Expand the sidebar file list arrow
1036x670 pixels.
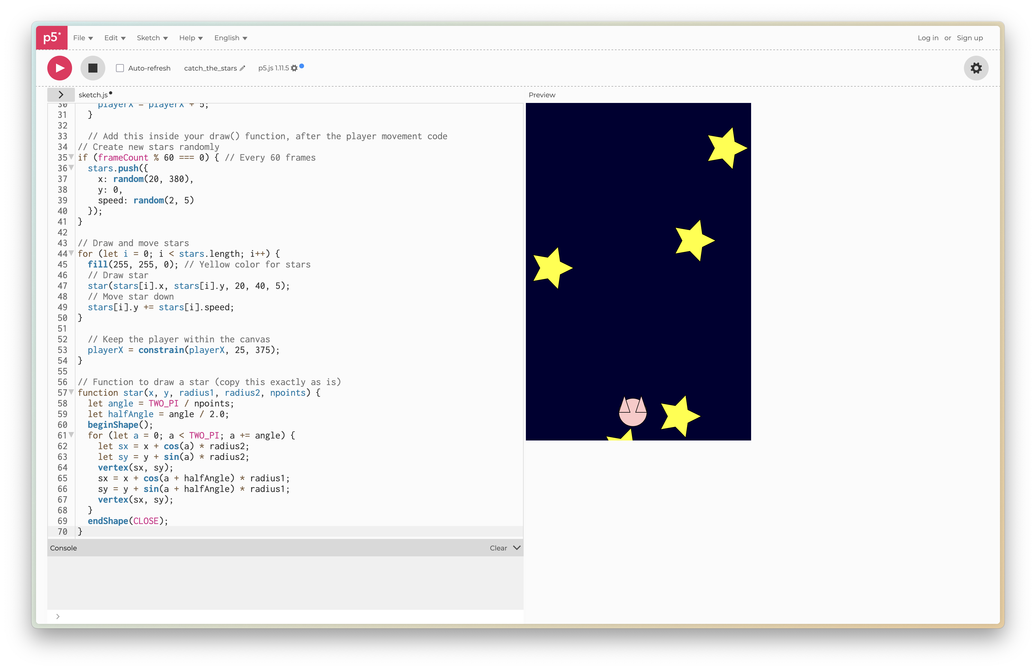pos(61,95)
